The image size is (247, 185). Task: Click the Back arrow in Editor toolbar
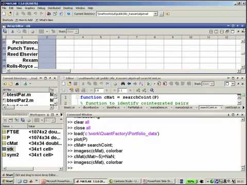(x=129, y=84)
